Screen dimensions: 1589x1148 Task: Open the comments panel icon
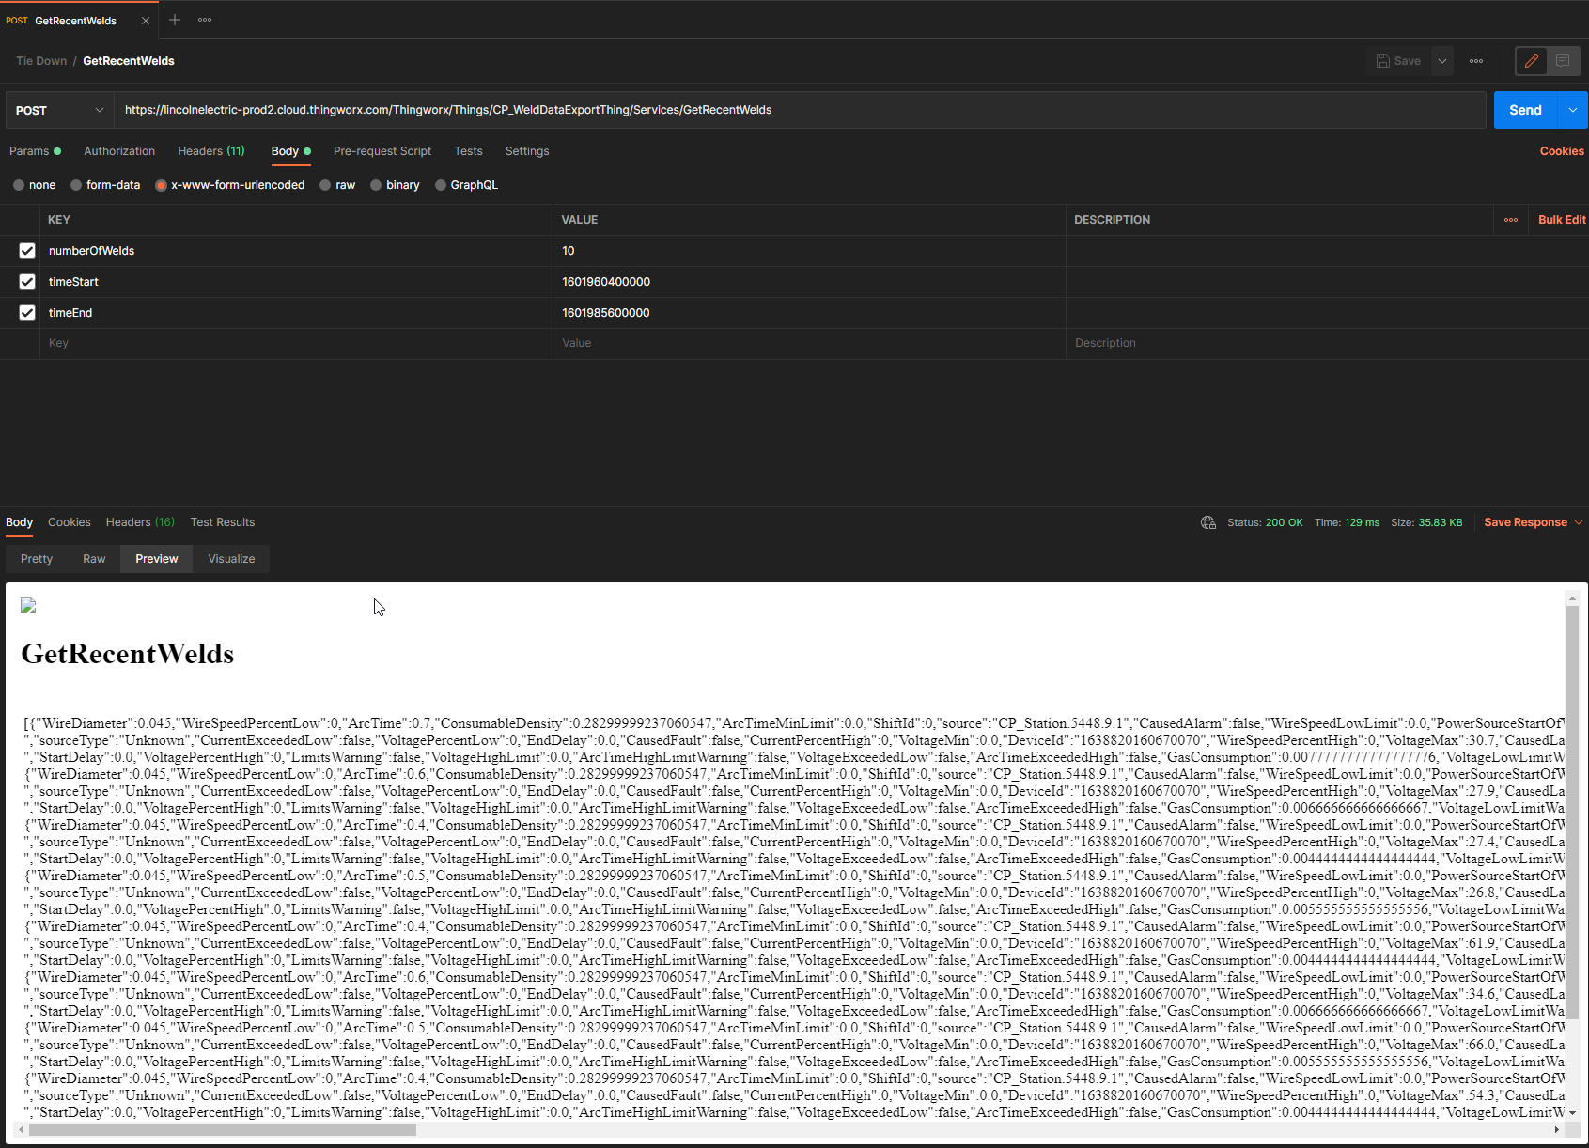coord(1563,61)
